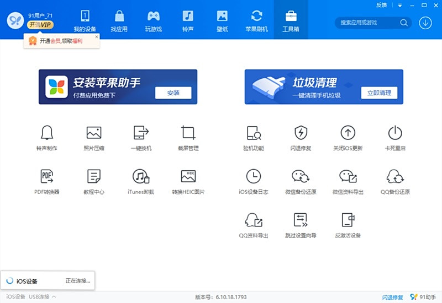Viewport: 442px width, 303px height.
Task: Open the PDF转换器 converter tool
Action: [46, 177]
